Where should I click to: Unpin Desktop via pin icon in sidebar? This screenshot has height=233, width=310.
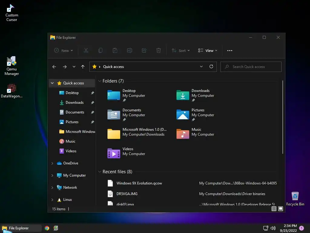[x=92, y=93]
